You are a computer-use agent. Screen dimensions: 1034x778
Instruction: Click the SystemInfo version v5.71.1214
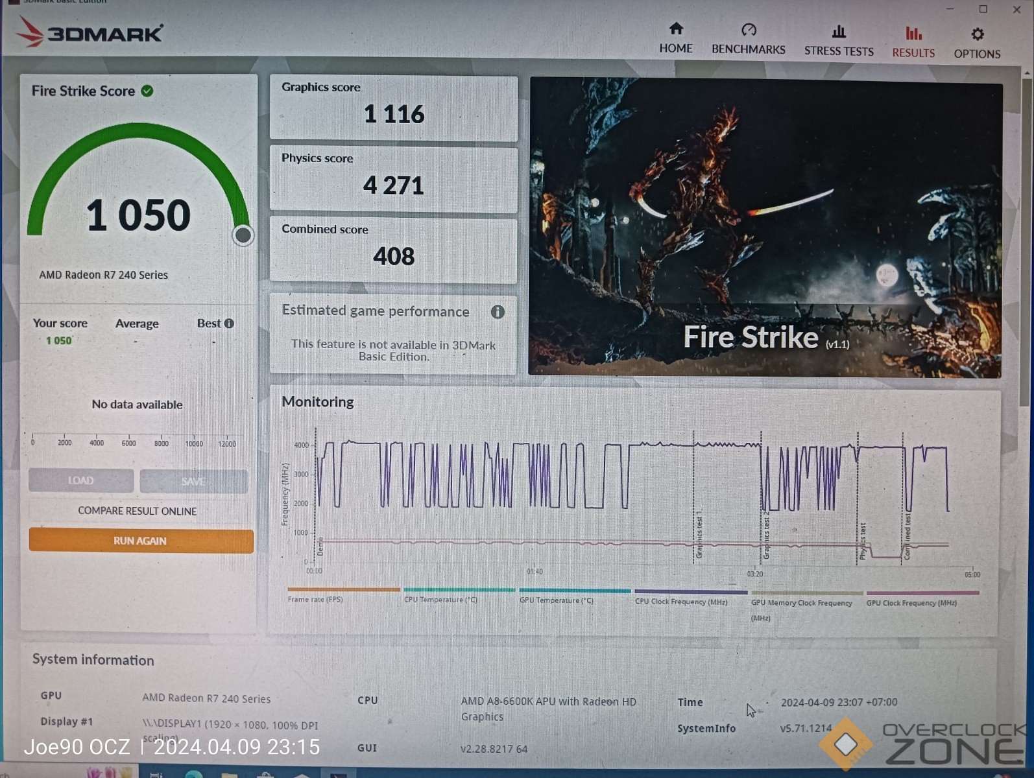806,728
